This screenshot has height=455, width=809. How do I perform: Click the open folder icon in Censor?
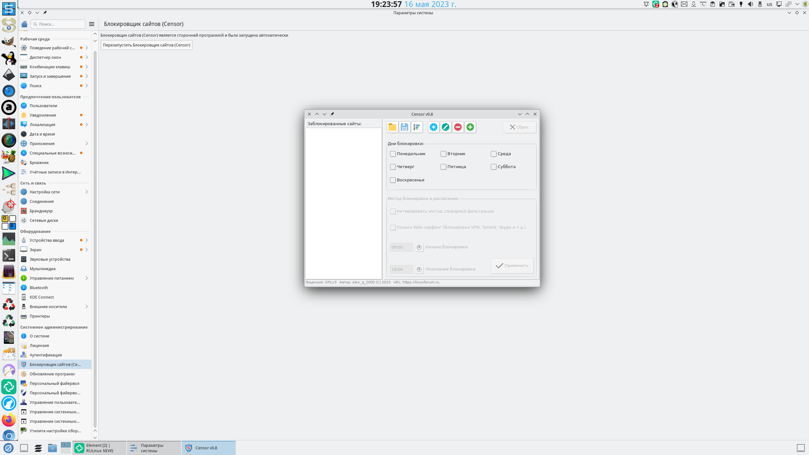coord(392,127)
